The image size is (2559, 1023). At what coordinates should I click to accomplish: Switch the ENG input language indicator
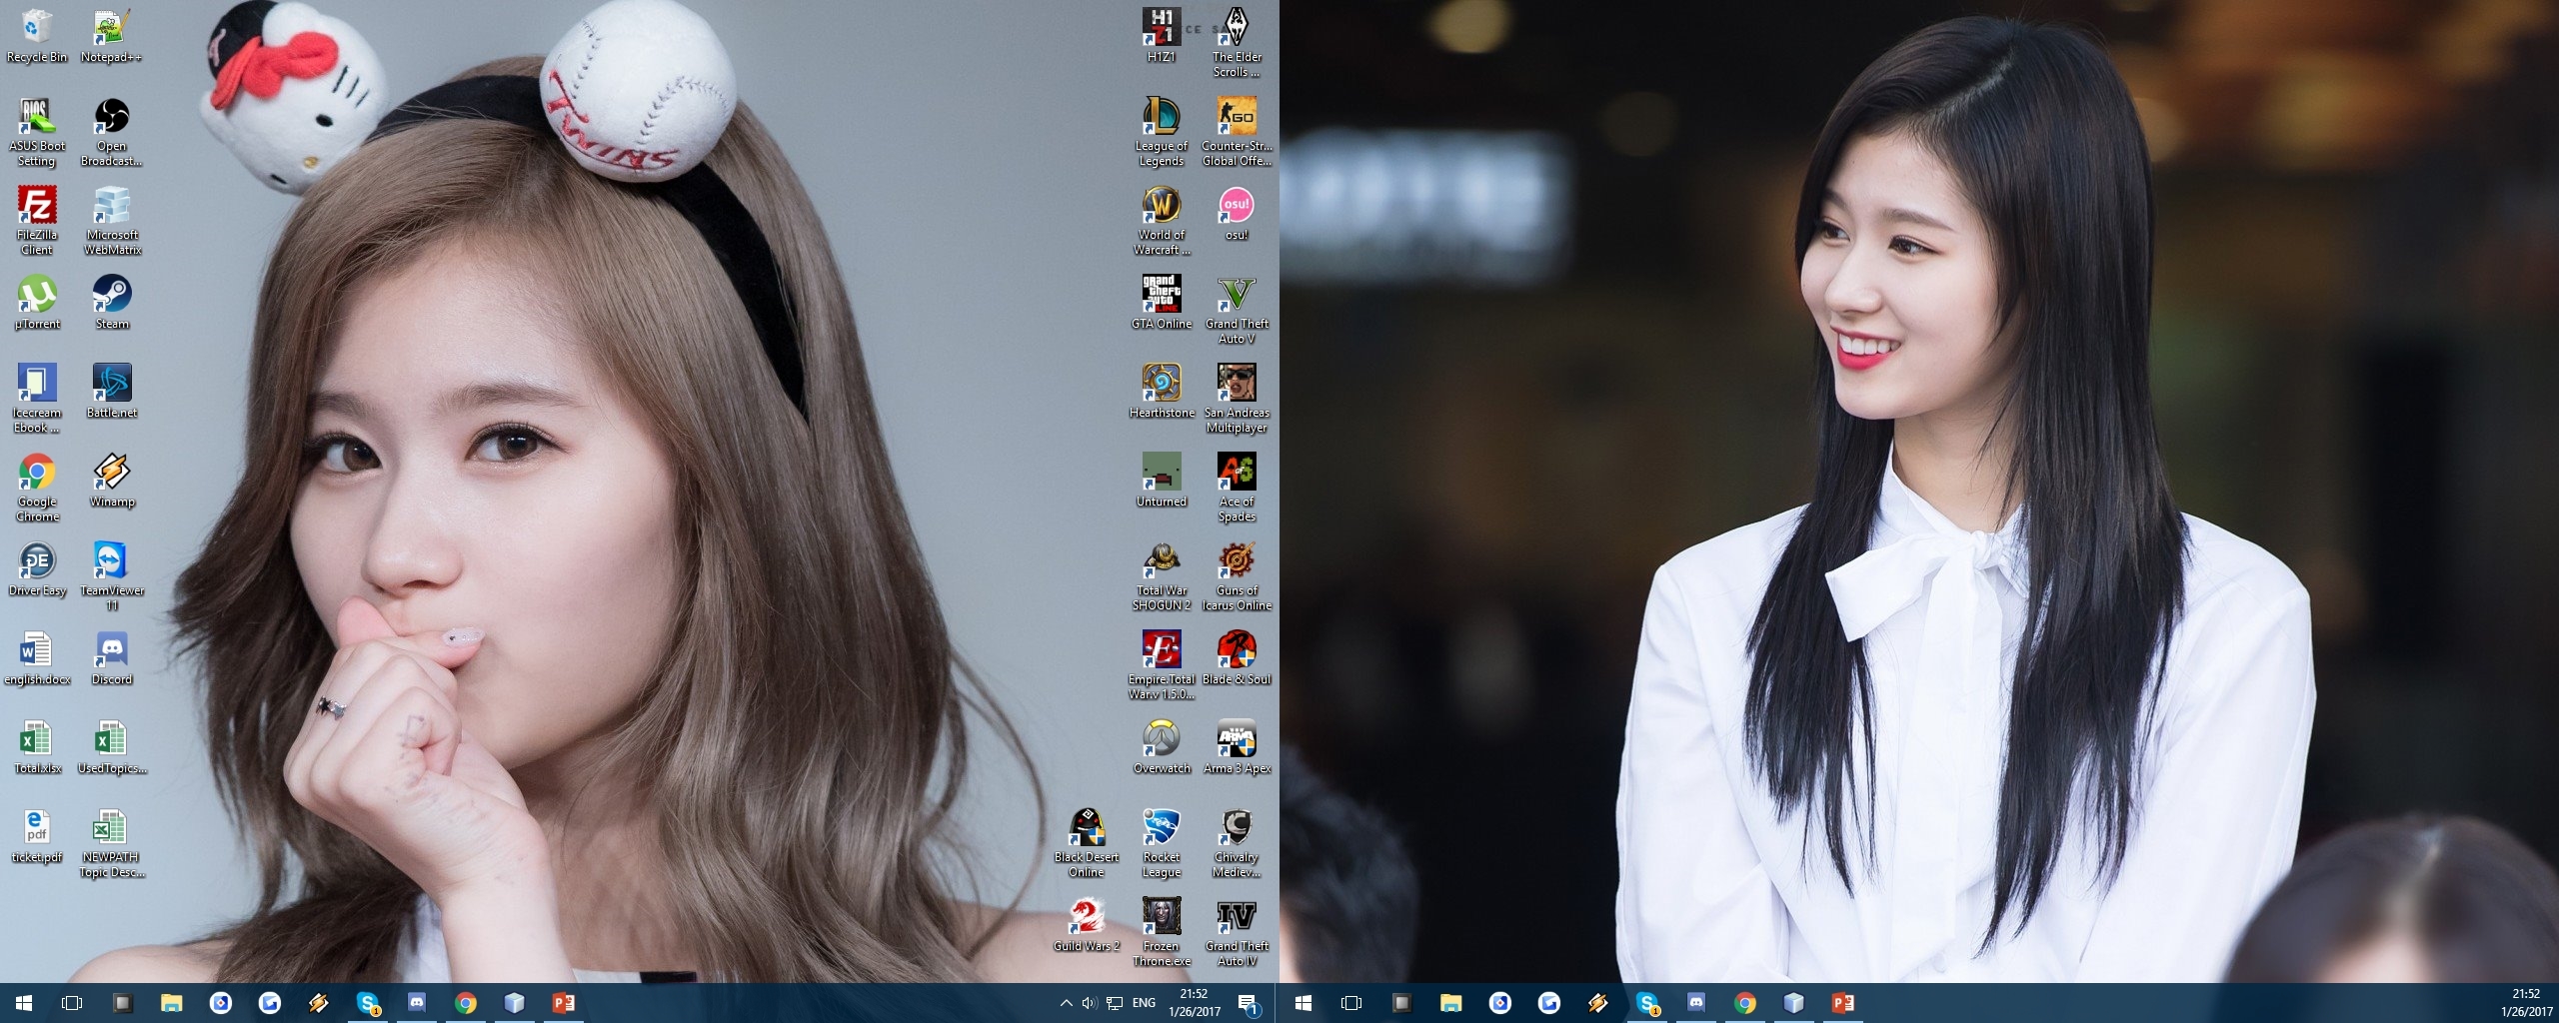1144,1003
